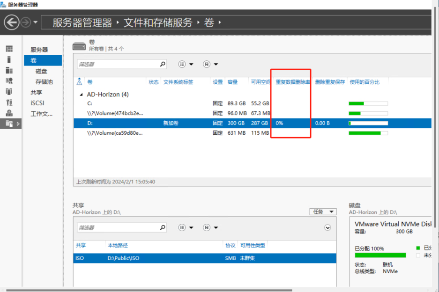Open 工作文... in the navigation pane
The height and width of the screenshot is (292, 439).
(x=41, y=114)
